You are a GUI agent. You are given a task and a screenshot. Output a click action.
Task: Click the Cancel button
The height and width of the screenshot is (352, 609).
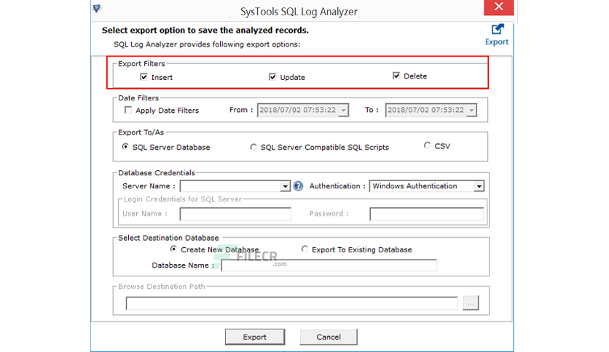point(329,337)
